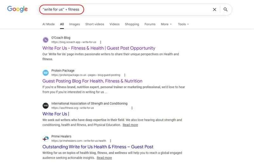Click the IASC favicon icon
The image size is (254, 164).
(x=45, y=106)
